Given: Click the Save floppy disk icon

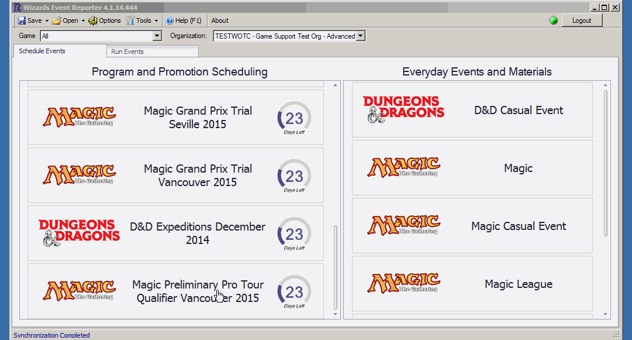Looking at the screenshot, I should (22, 20).
